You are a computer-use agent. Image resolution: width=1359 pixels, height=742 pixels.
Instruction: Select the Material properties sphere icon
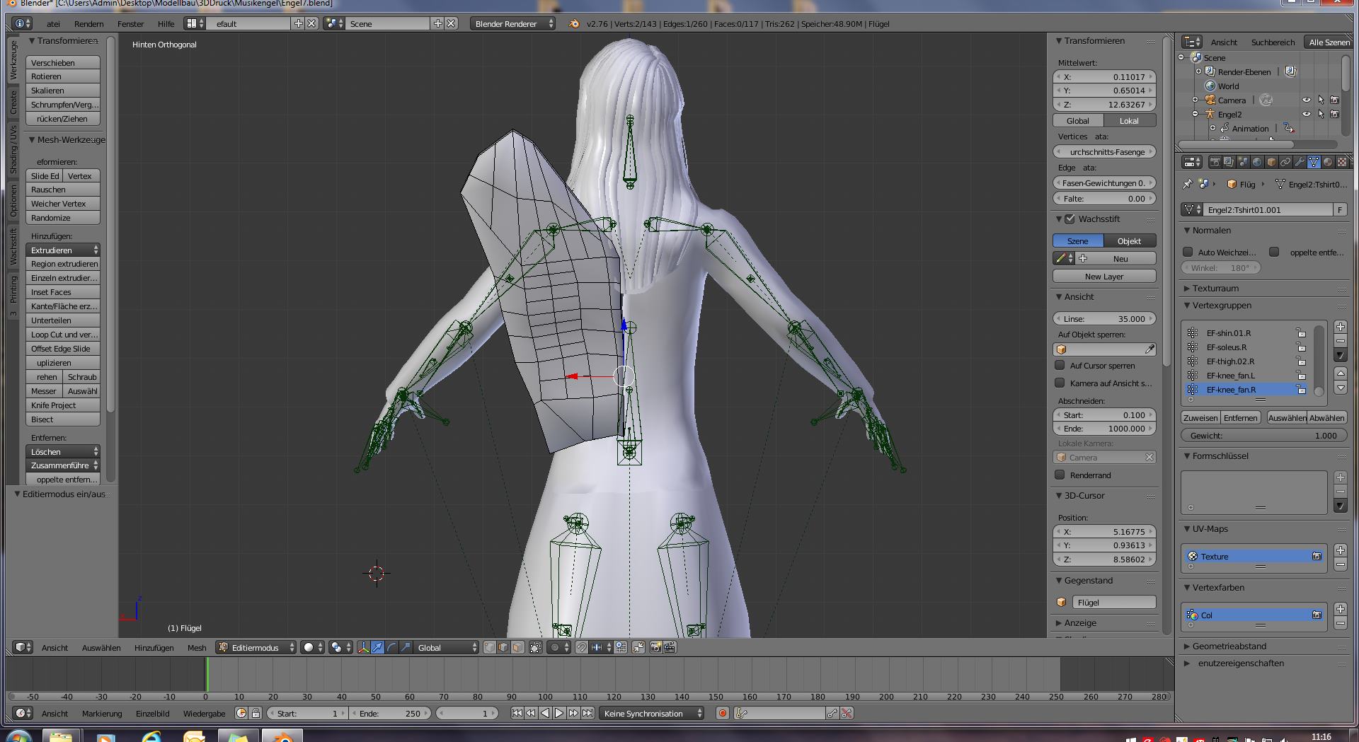1328,162
